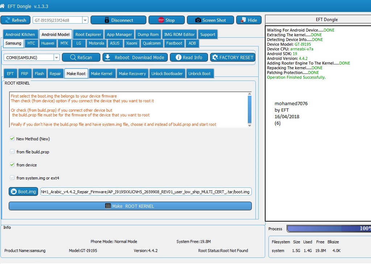Click the Boot.img folder icon
This screenshot has height=264, width=371.
(14, 191)
